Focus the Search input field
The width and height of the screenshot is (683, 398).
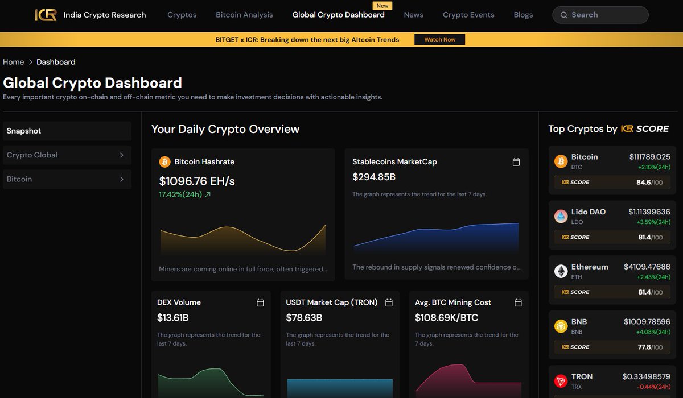(x=600, y=15)
